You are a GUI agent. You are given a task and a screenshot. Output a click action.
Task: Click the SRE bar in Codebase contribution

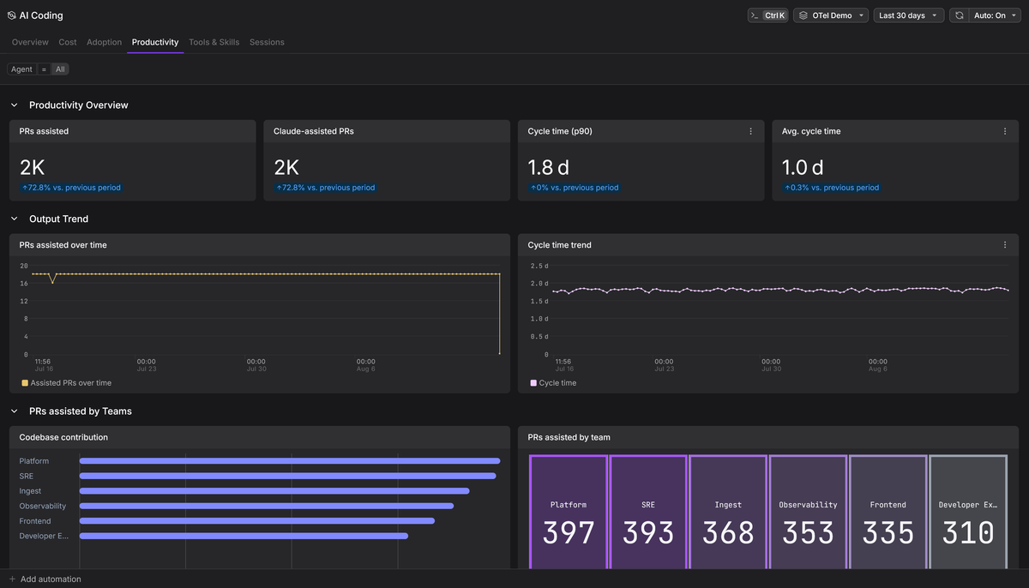288,476
